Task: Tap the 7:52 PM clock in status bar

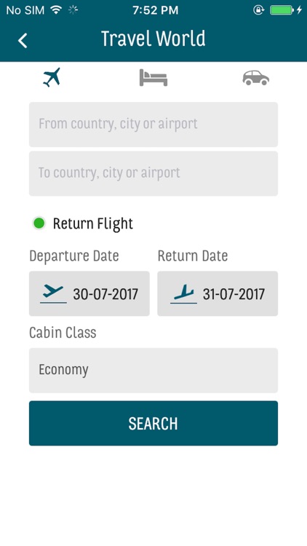Action: (155, 10)
